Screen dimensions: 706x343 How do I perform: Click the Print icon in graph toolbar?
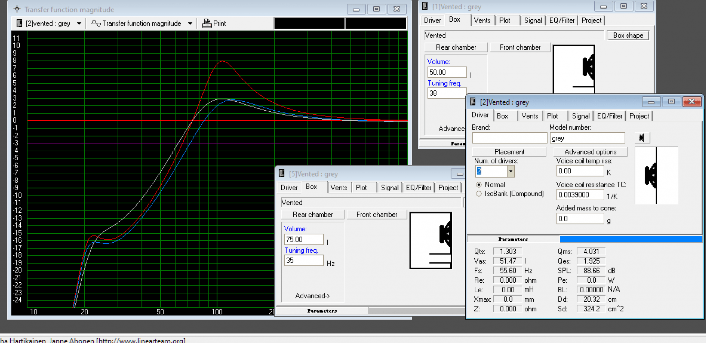tap(207, 23)
